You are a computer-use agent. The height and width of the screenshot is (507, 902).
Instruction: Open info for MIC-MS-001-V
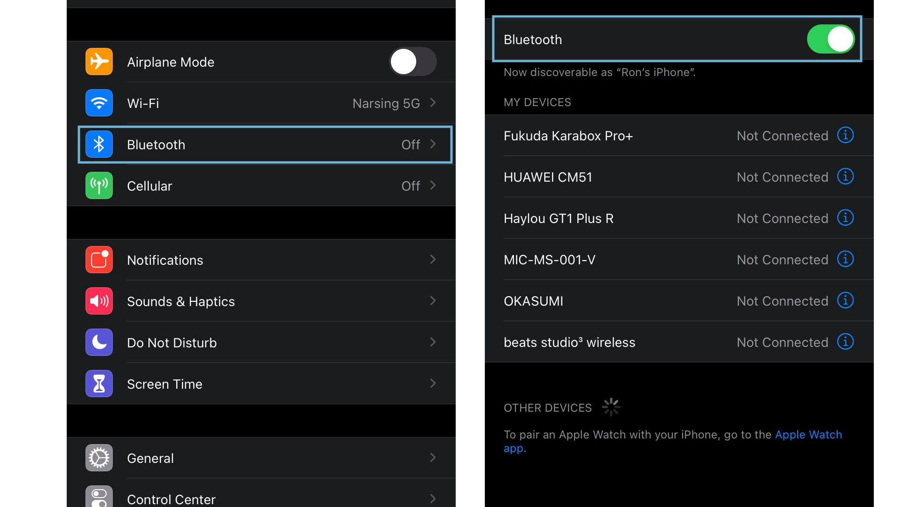point(845,259)
